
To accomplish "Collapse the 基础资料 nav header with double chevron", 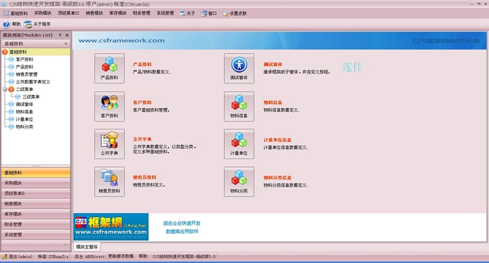I will coord(66,44).
